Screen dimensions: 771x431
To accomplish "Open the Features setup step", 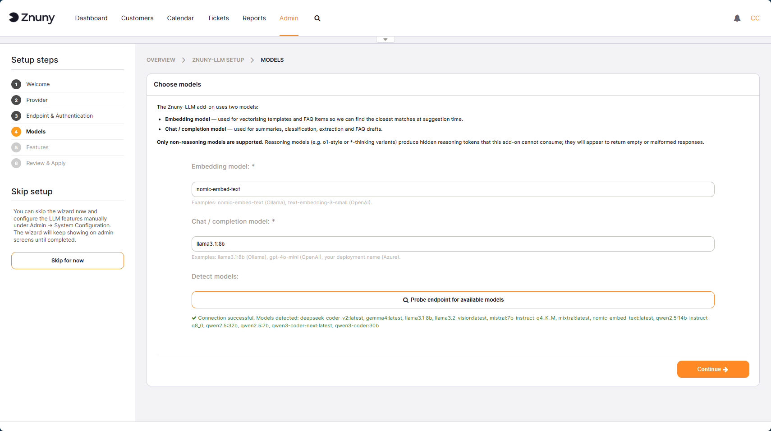I will (37, 147).
